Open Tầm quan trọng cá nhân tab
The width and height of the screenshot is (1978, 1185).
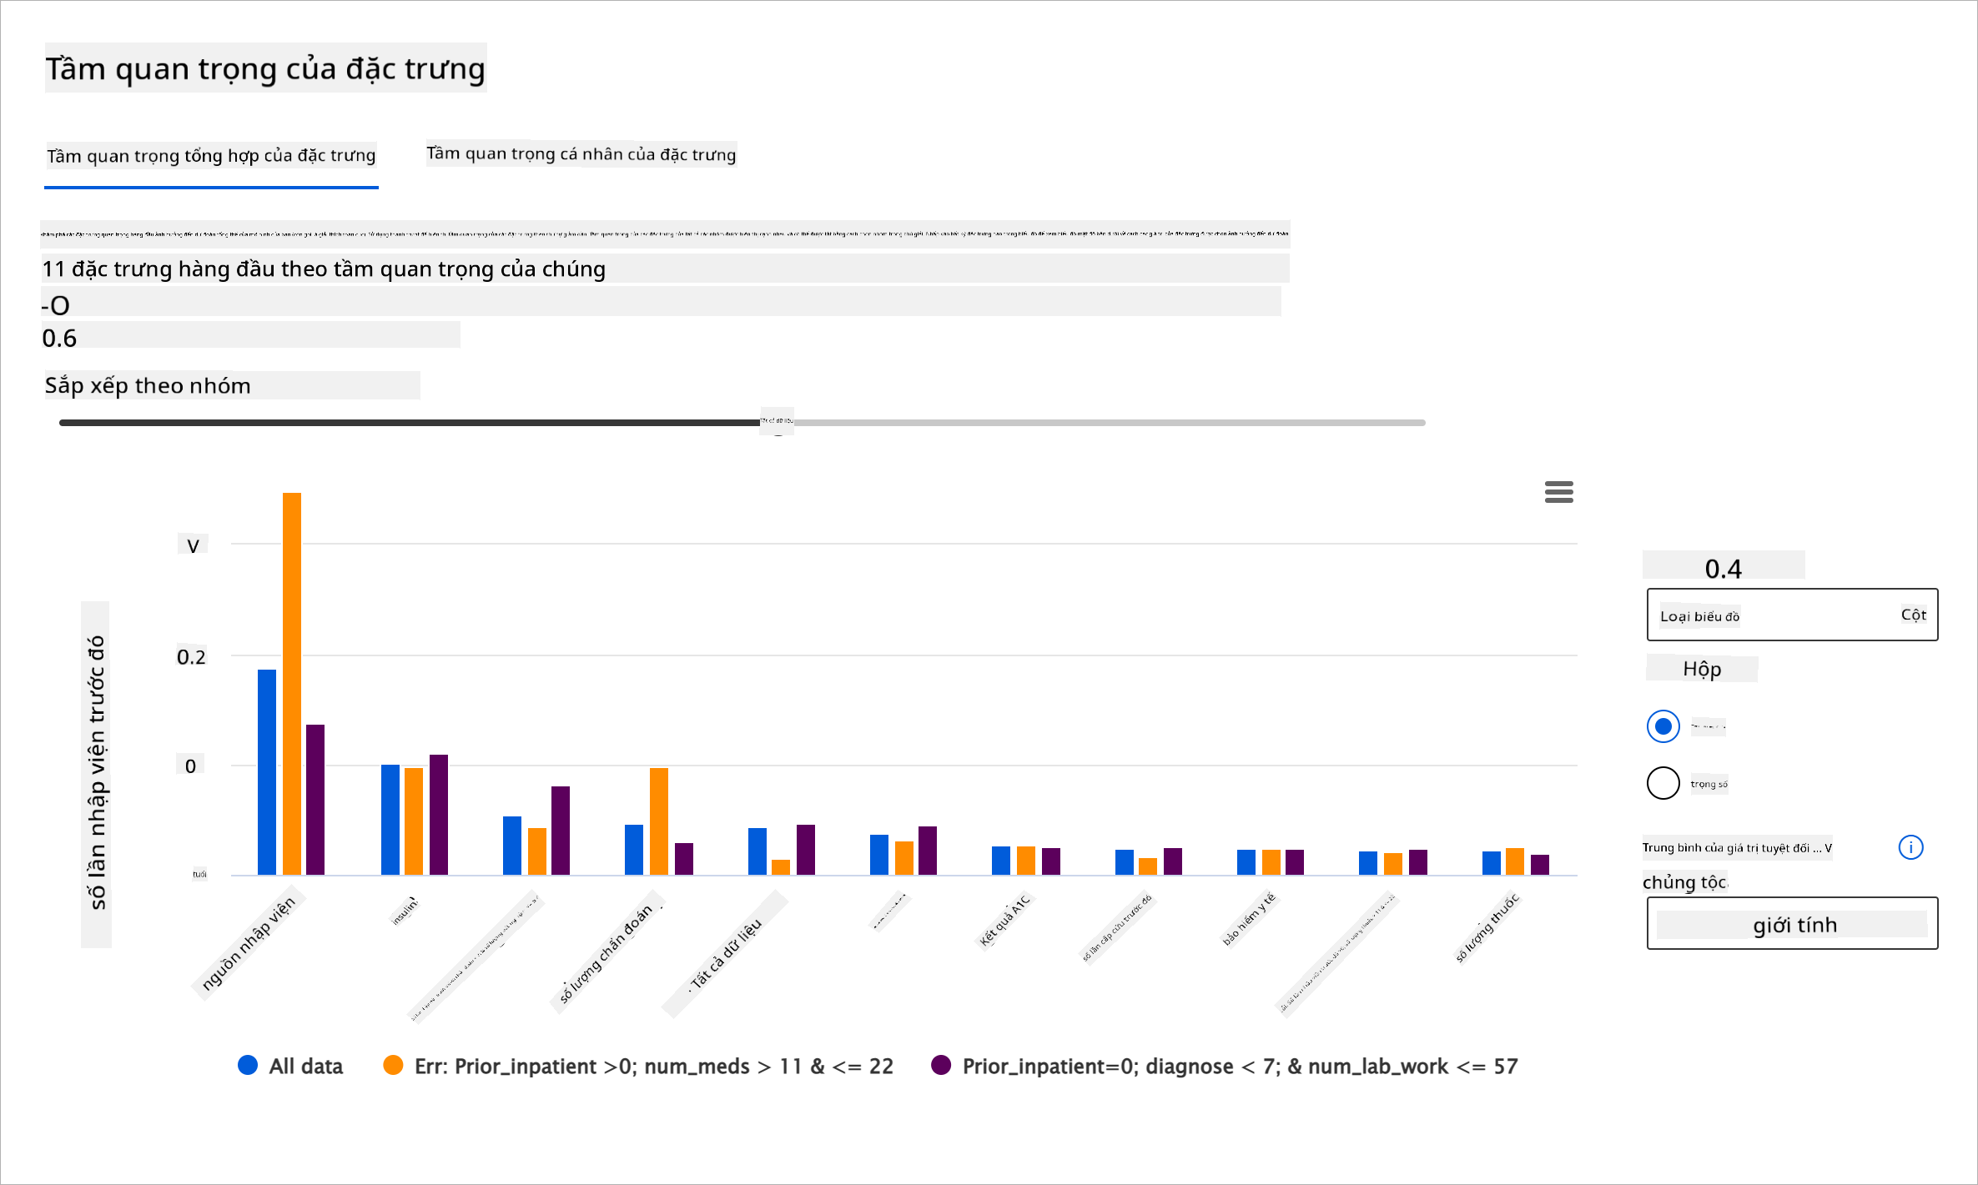click(x=581, y=154)
